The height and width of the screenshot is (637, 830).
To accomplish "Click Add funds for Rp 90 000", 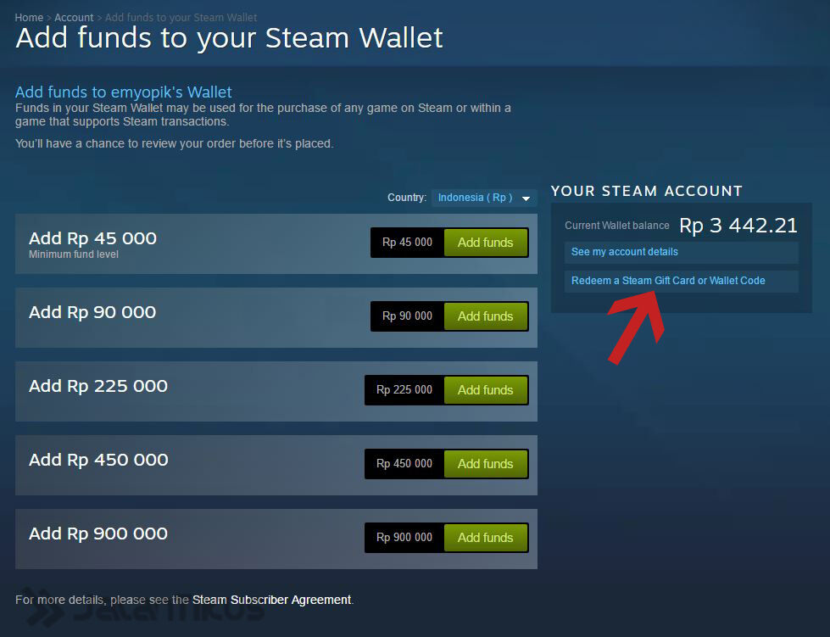I will (x=486, y=316).
